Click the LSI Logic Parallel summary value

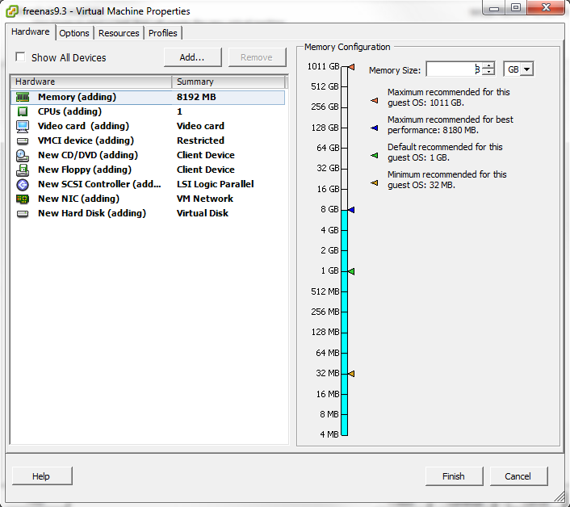click(x=216, y=184)
